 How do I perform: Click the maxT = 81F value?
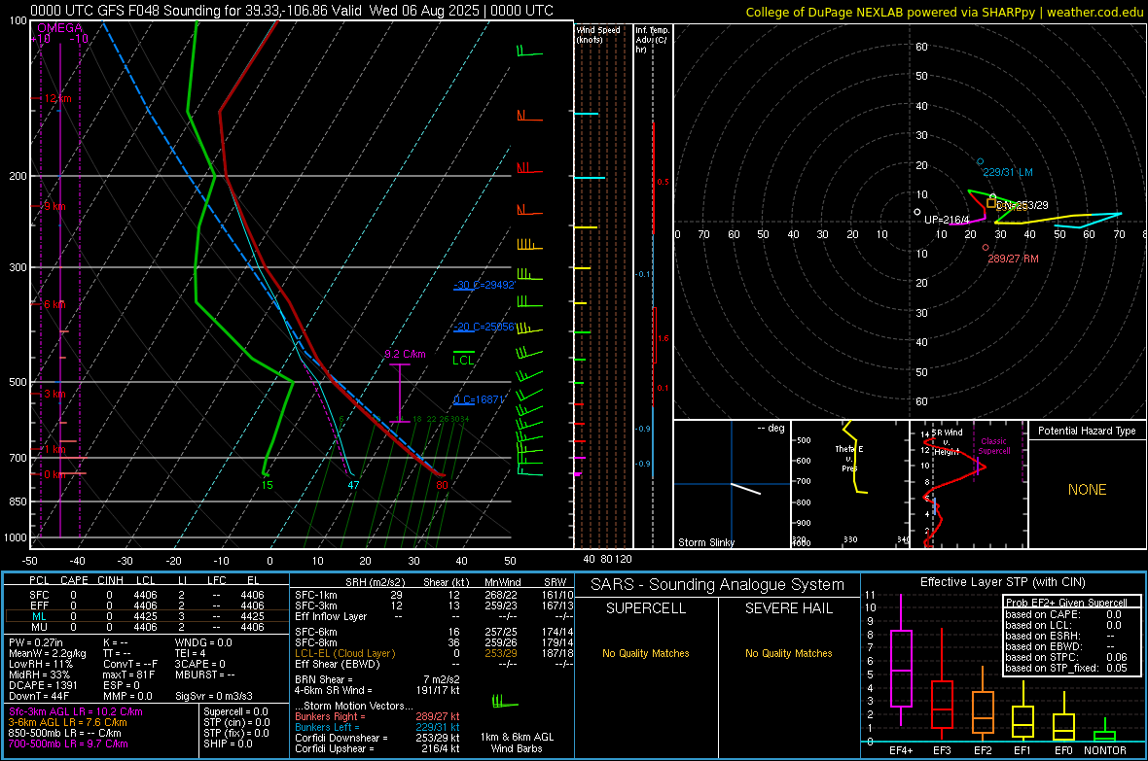point(128,675)
